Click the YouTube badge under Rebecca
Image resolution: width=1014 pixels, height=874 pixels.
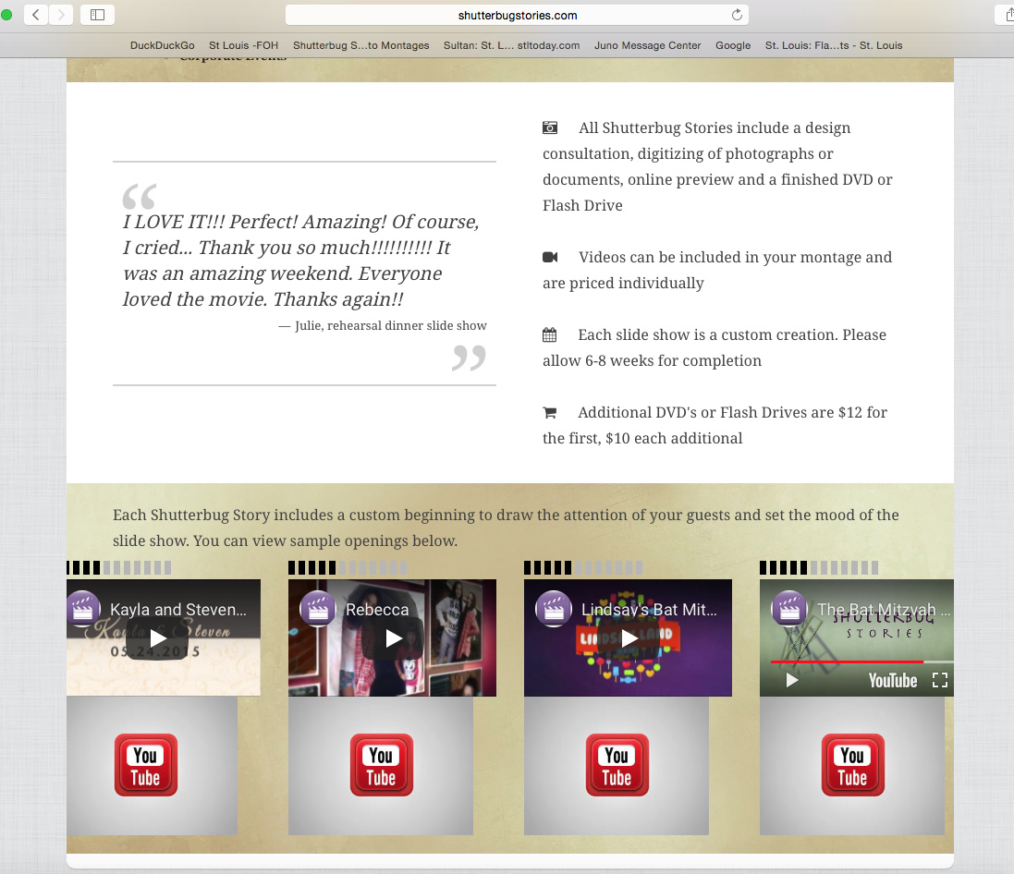tap(382, 765)
